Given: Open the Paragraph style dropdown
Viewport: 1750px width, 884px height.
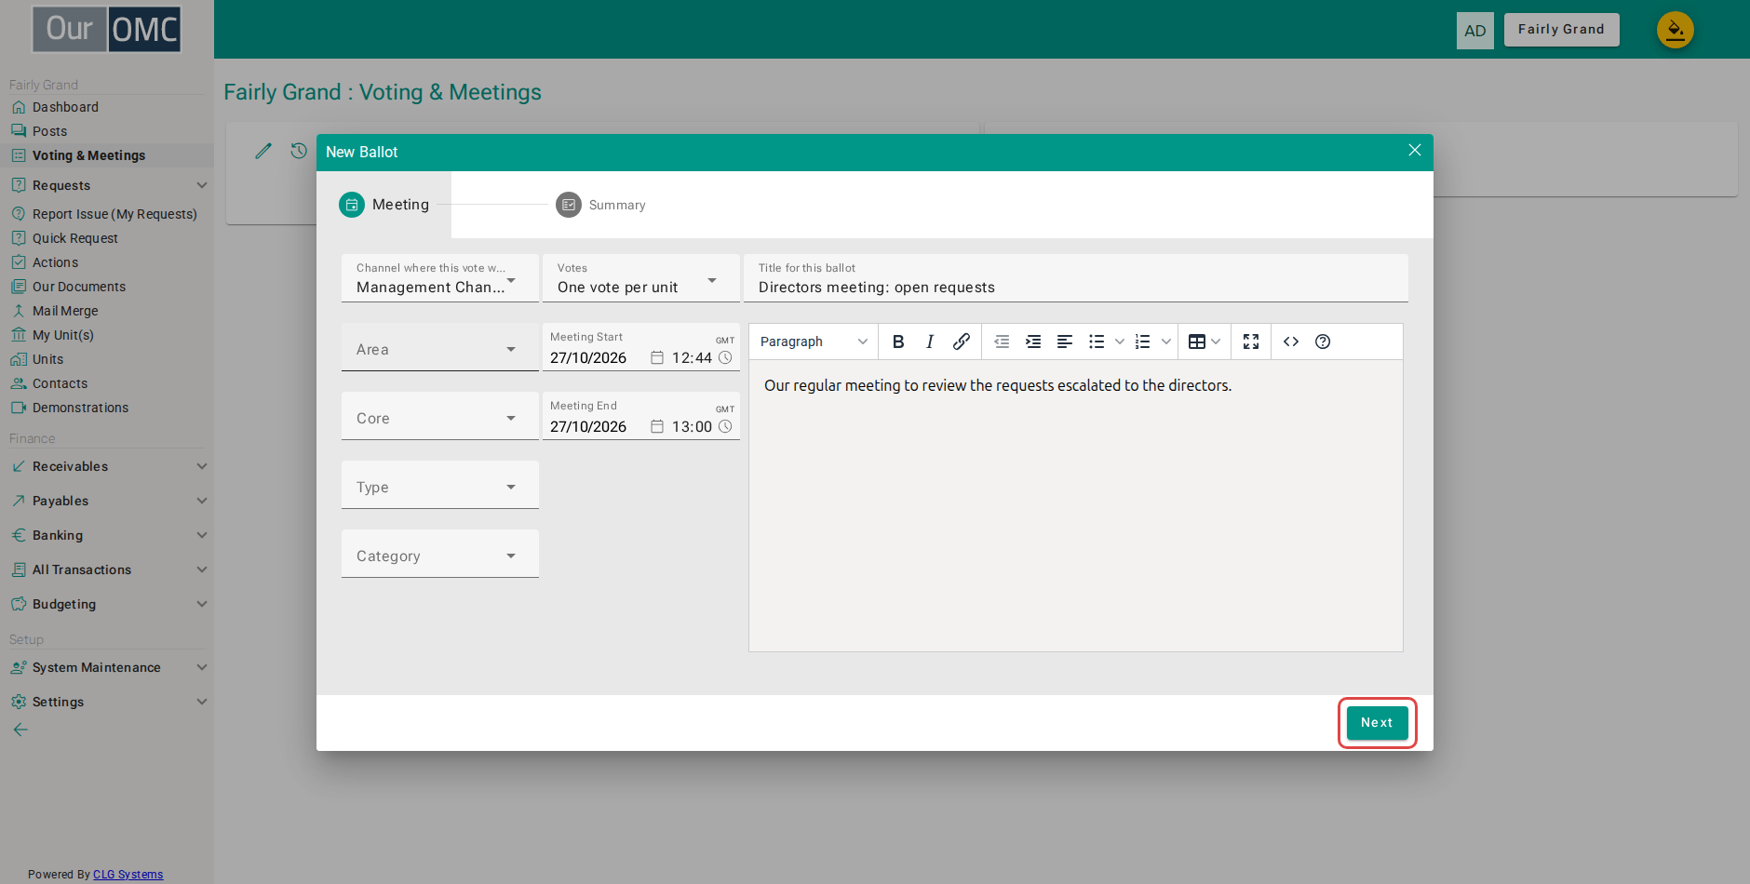Looking at the screenshot, I should [814, 342].
